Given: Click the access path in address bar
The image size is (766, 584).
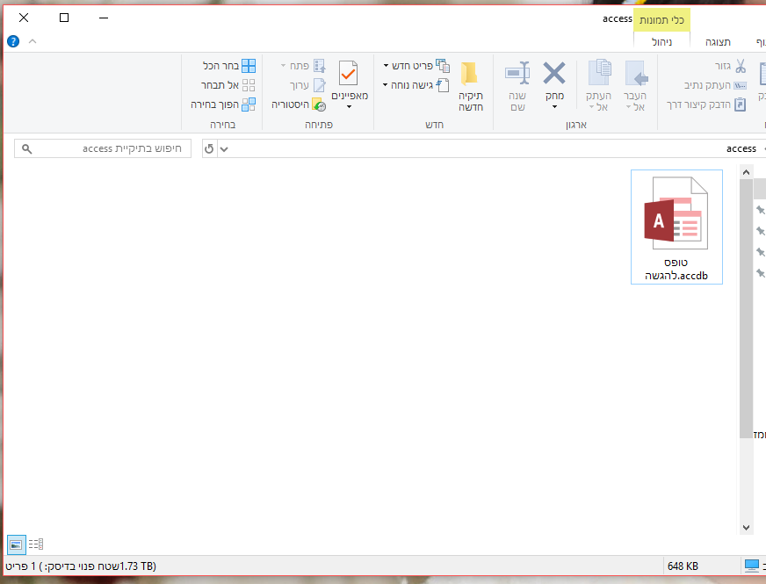Looking at the screenshot, I should pos(741,148).
